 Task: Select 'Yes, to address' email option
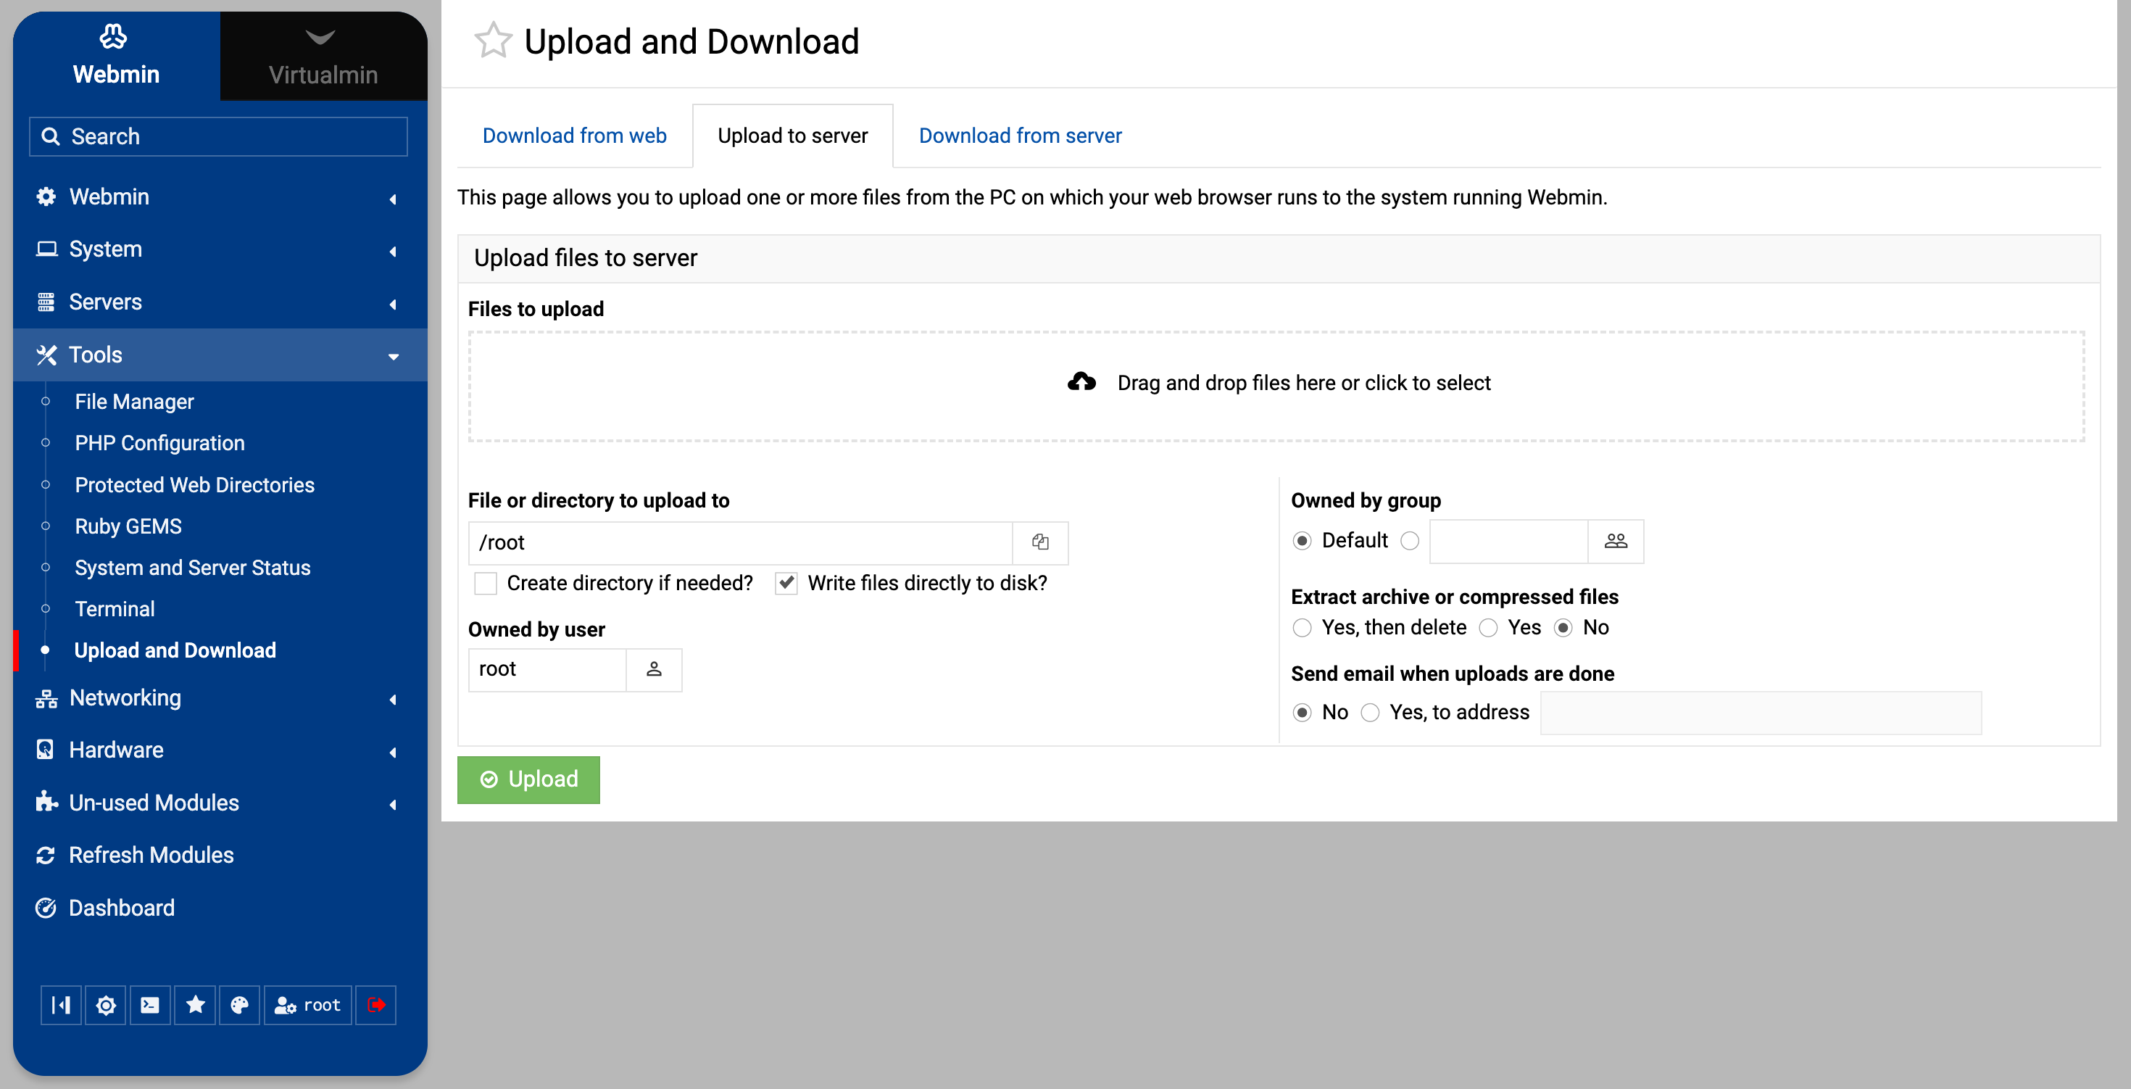point(1370,713)
